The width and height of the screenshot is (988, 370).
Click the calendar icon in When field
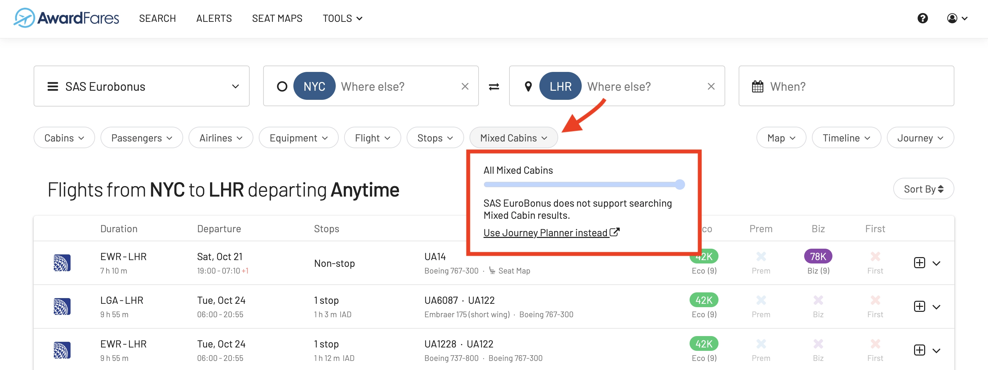point(757,86)
